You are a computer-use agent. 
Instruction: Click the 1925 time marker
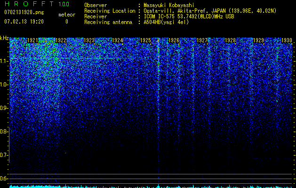click(146, 40)
